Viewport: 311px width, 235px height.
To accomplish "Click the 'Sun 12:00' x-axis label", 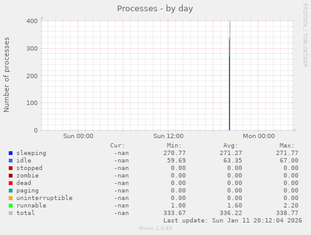I will [x=168, y=136].
